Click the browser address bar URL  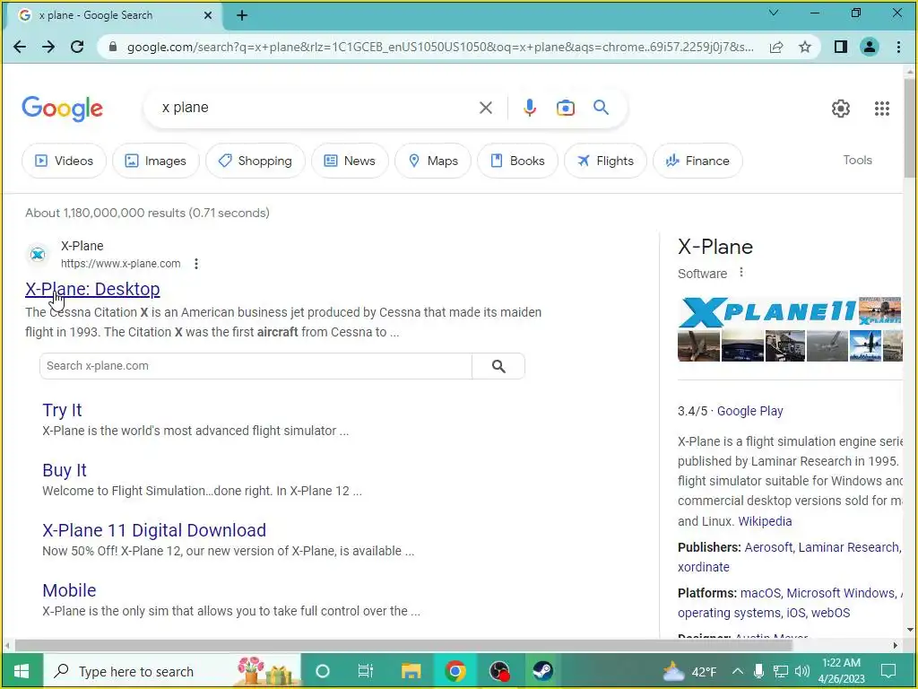(x=440, y=47)
